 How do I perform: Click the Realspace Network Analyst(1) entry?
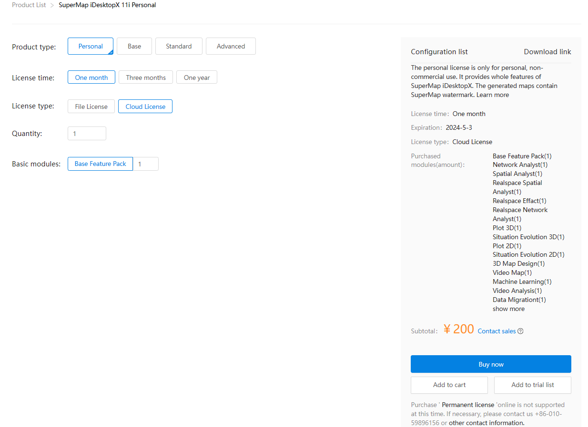point(520,214)
